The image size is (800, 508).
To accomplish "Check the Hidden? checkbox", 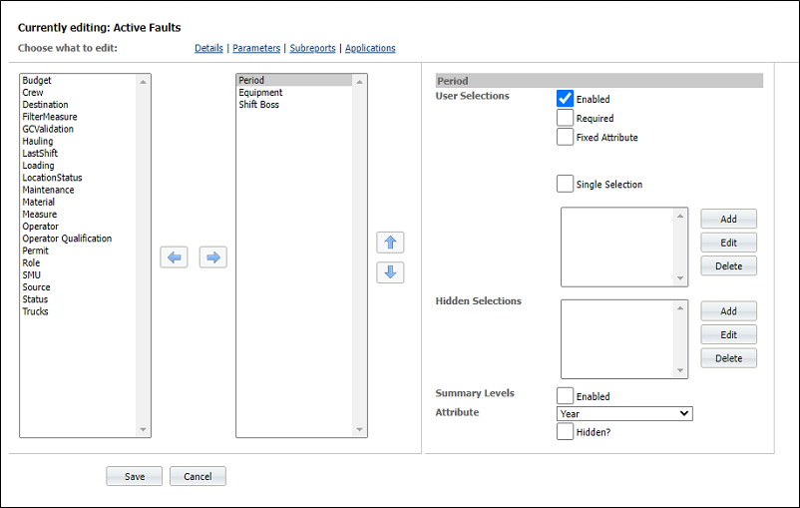I will pyautogui.click(x=565, y=431).
